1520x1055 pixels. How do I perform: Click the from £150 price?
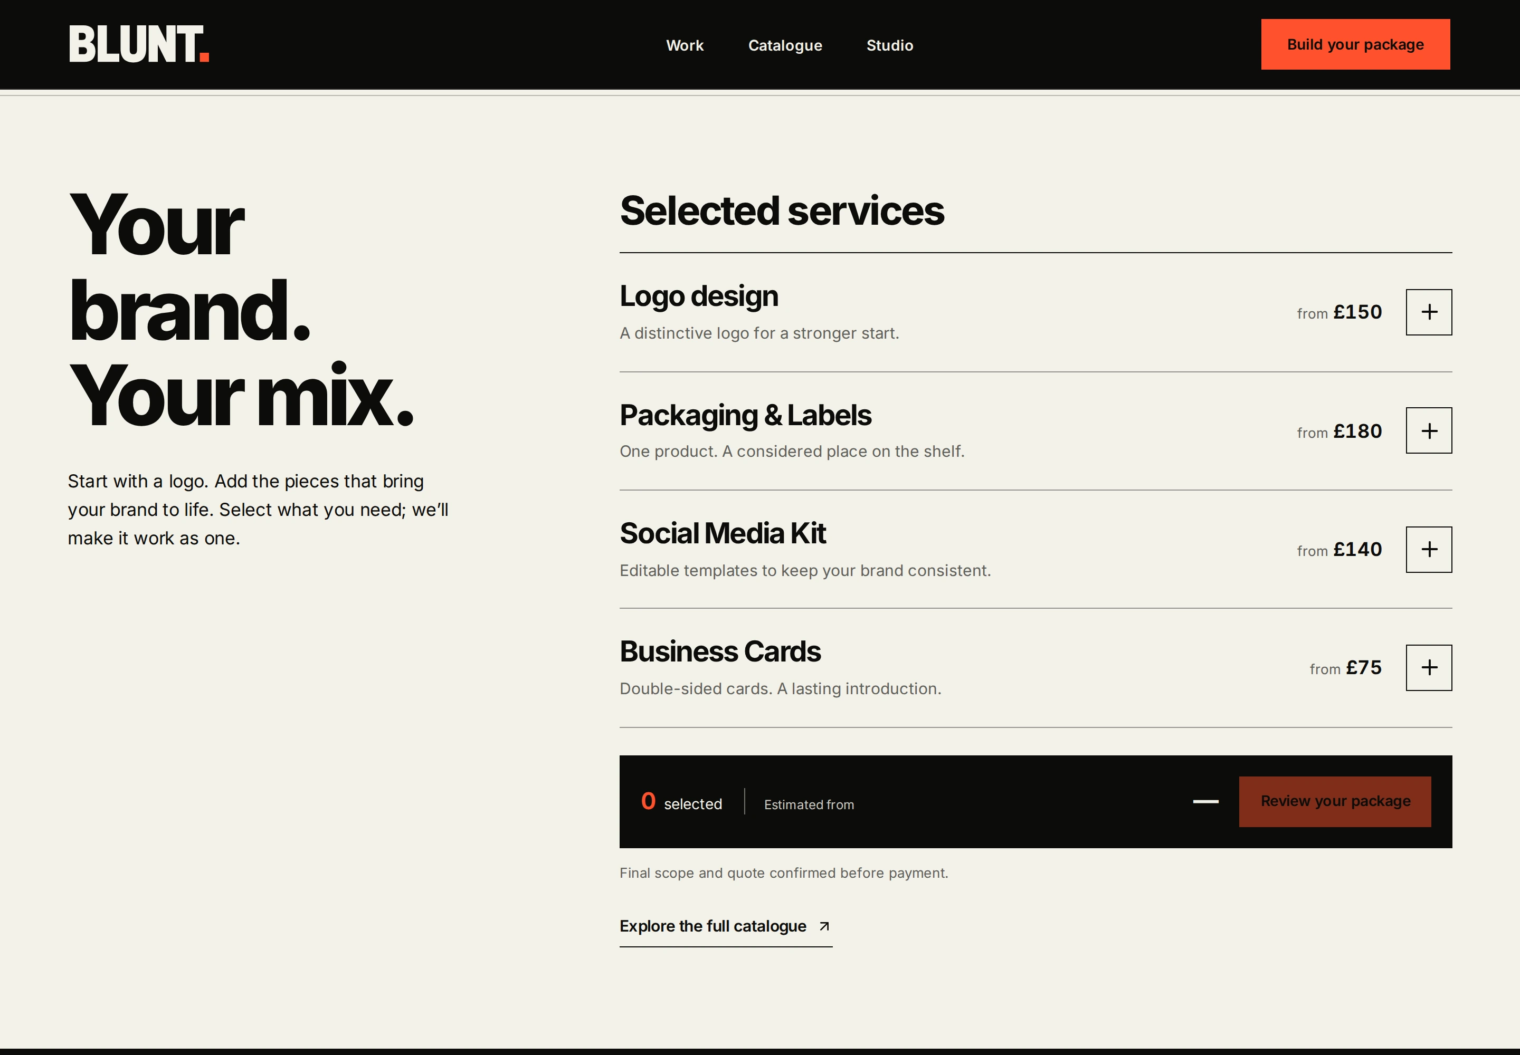click(1339, 312)
